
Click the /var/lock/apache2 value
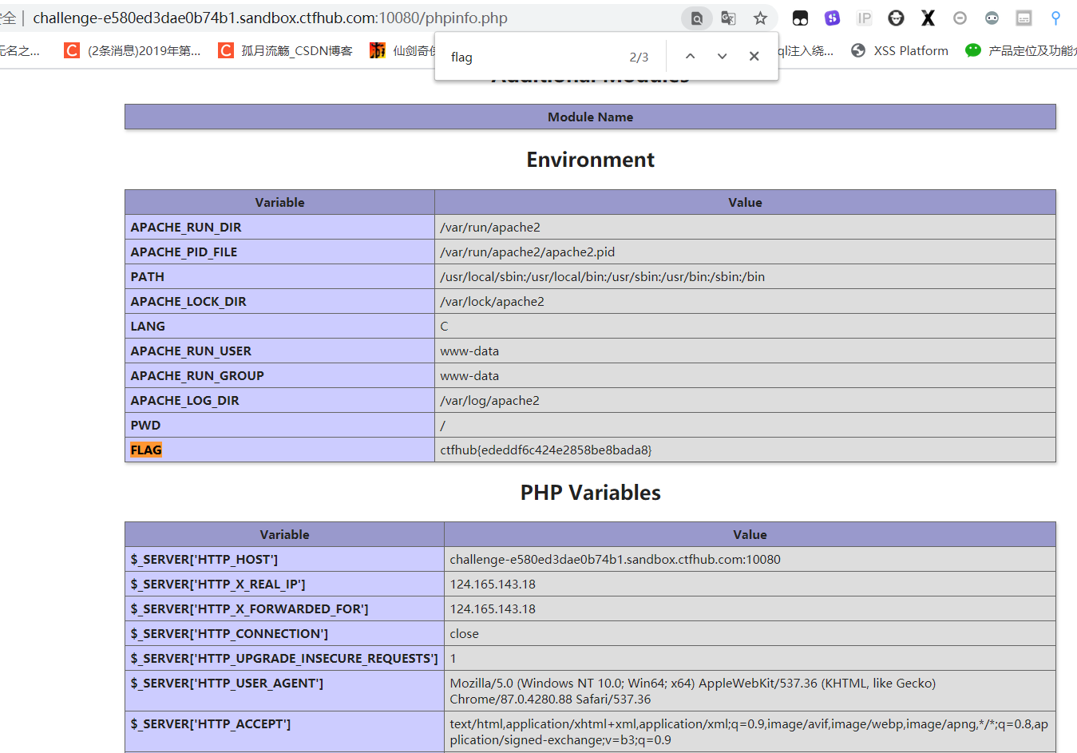[492, 301]
